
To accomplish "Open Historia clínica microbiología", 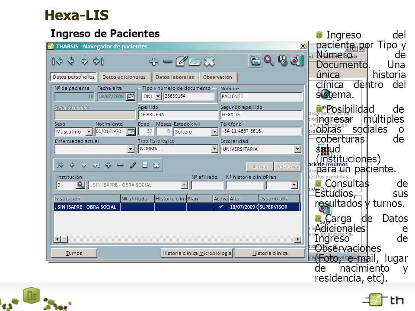I will 197,253.
